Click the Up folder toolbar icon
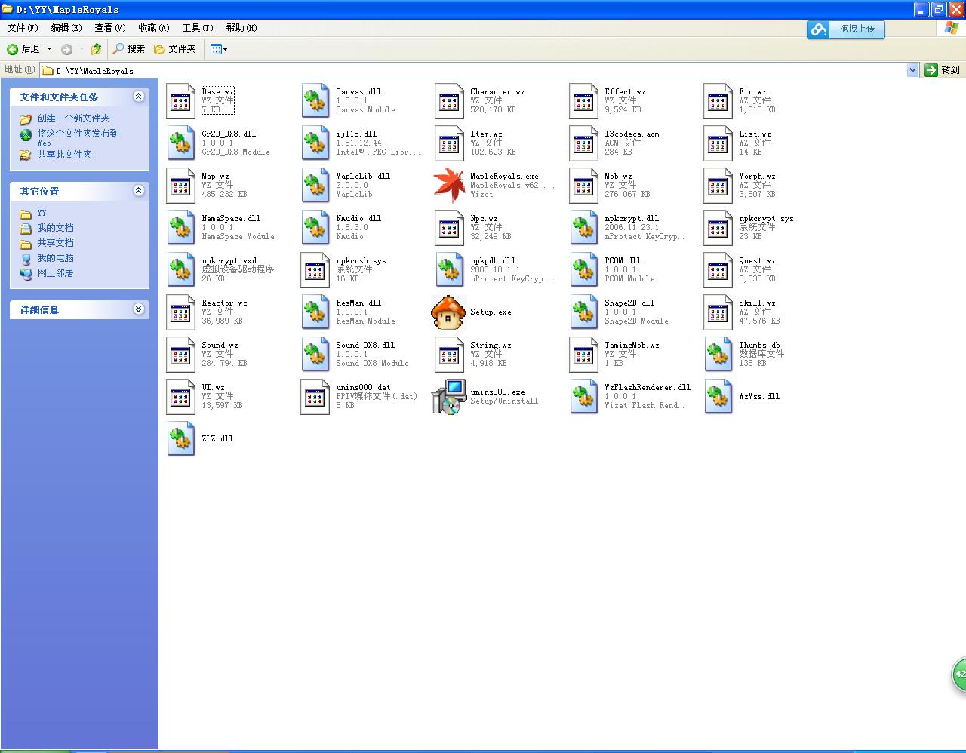 (96, 49)
